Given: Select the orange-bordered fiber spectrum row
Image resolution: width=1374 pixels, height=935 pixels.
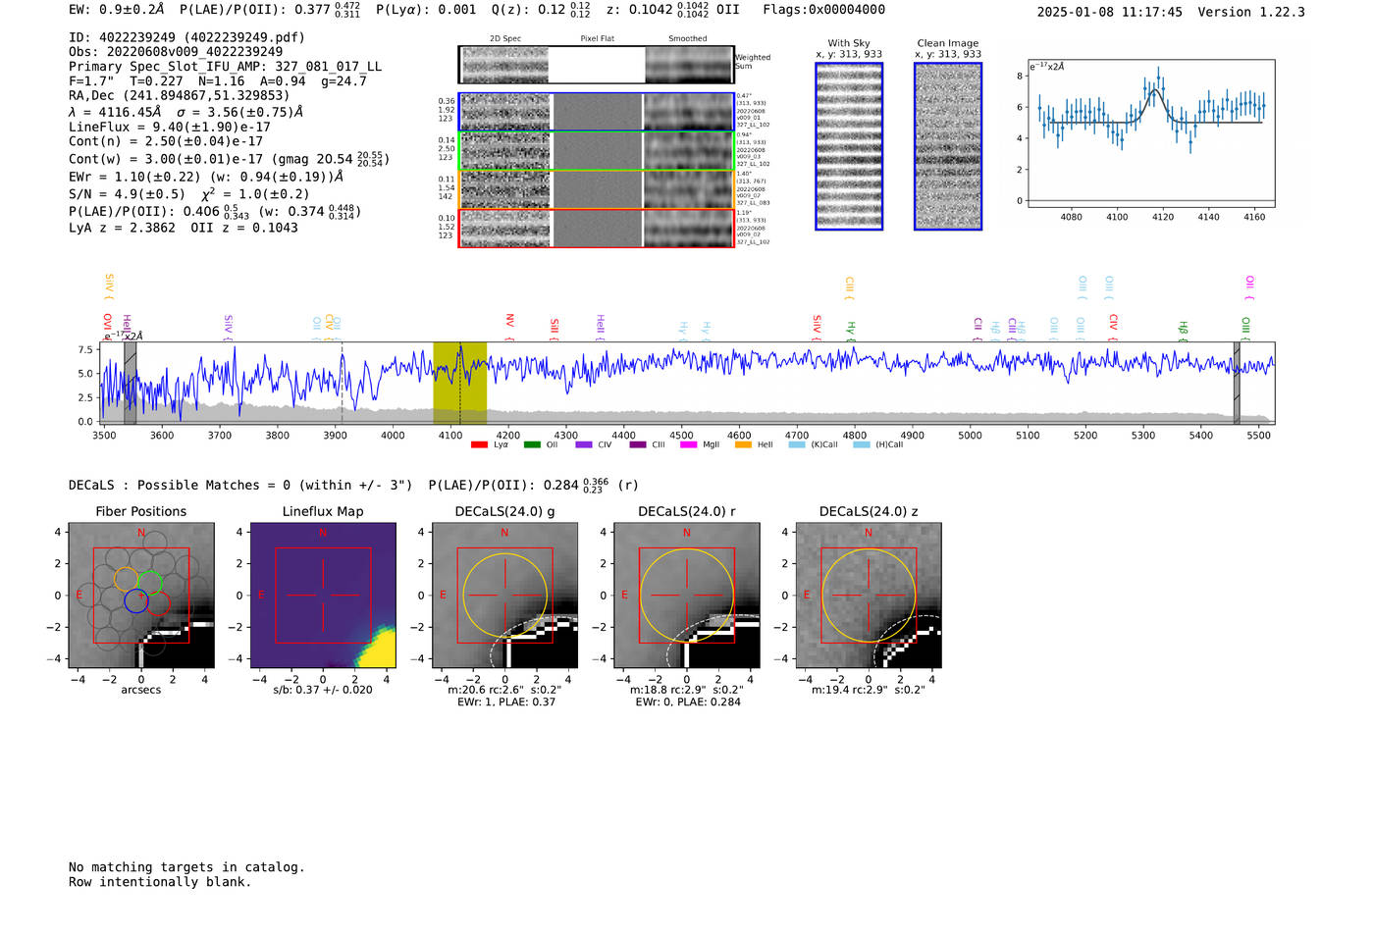Looking at the screenshot, I should pos(597,189).
